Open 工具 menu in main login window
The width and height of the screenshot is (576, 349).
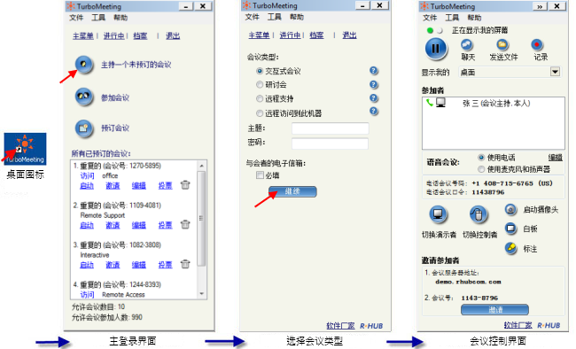pos(98,18)
